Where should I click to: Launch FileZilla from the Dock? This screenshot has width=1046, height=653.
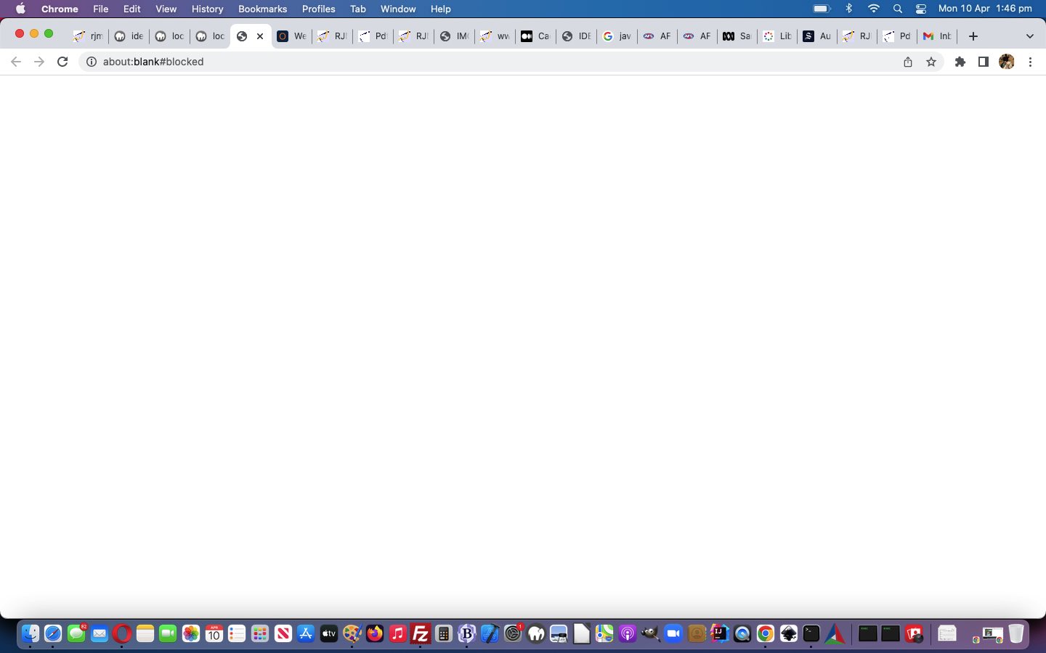coord(421,634)
